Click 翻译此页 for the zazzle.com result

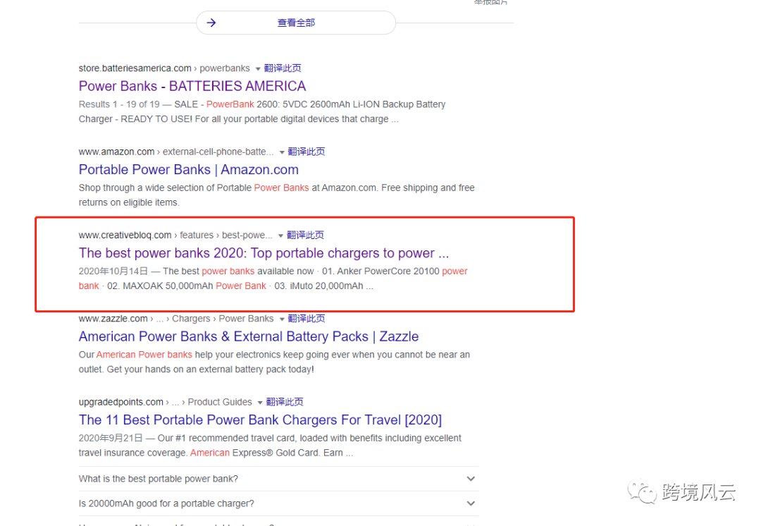tap(307, 319)
